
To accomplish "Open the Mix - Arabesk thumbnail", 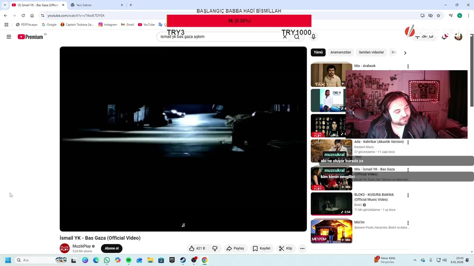I will (331, 75).
